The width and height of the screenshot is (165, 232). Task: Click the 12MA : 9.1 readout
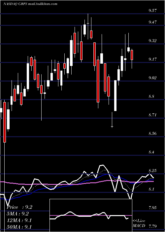[x=19, y=220]
